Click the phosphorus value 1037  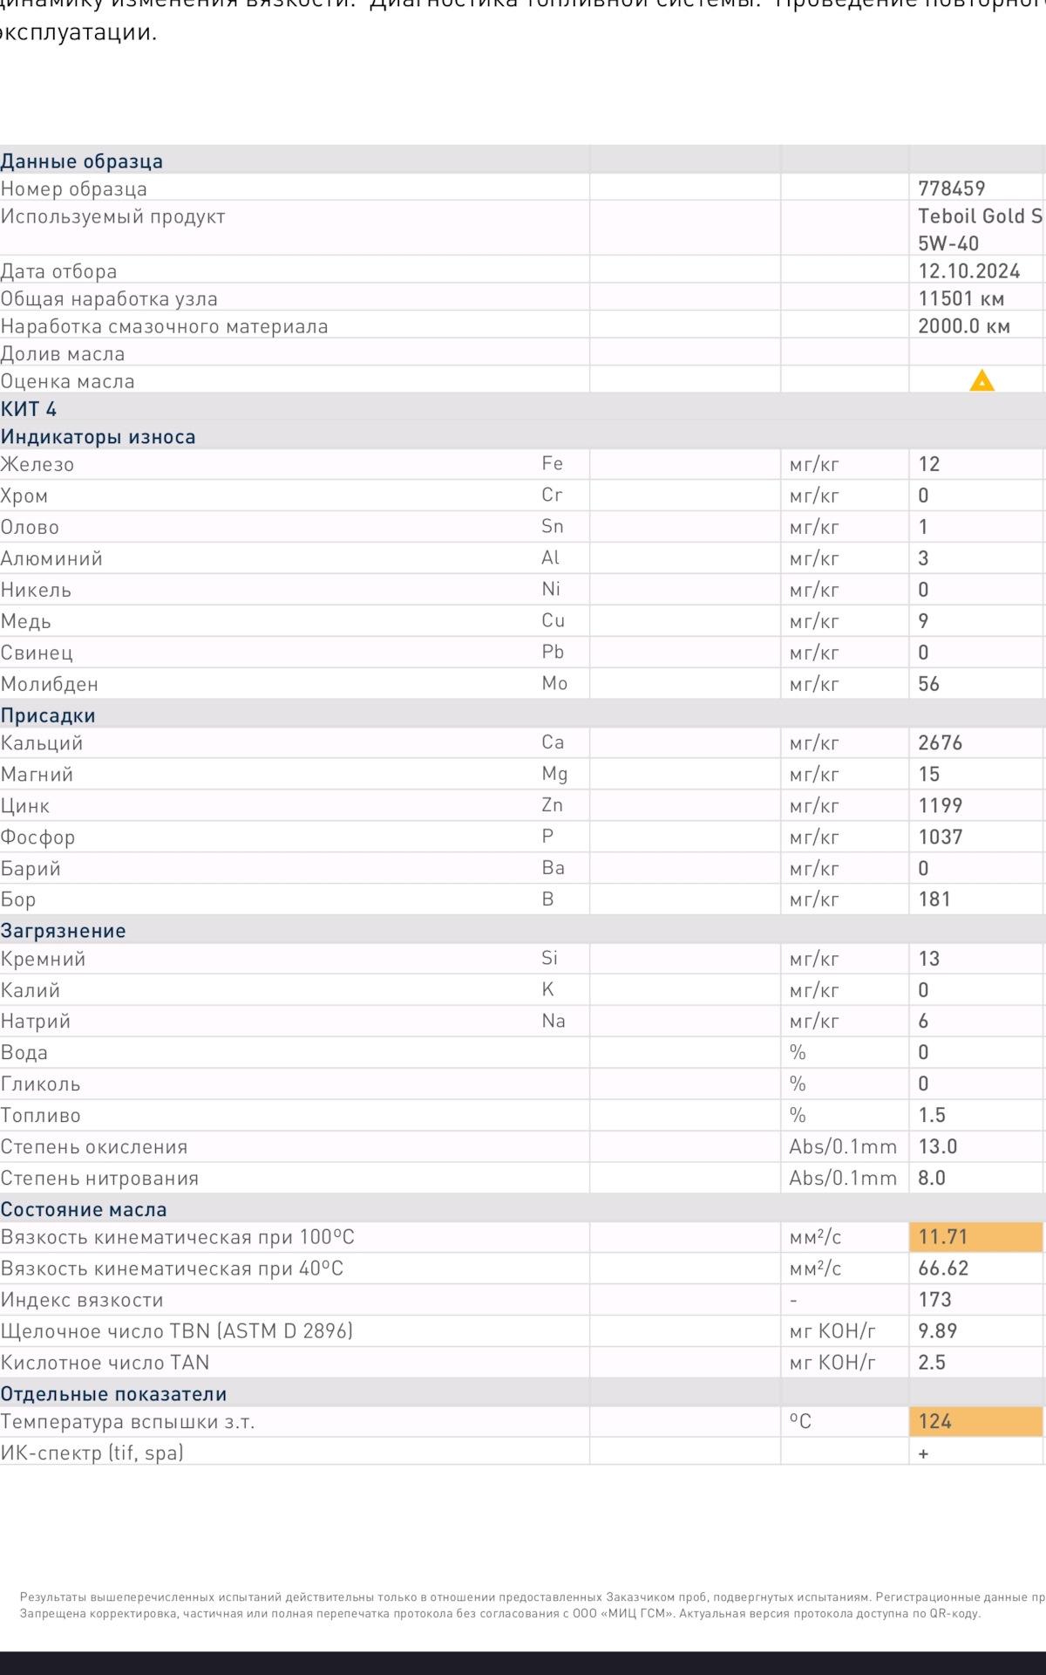[941, 837]
